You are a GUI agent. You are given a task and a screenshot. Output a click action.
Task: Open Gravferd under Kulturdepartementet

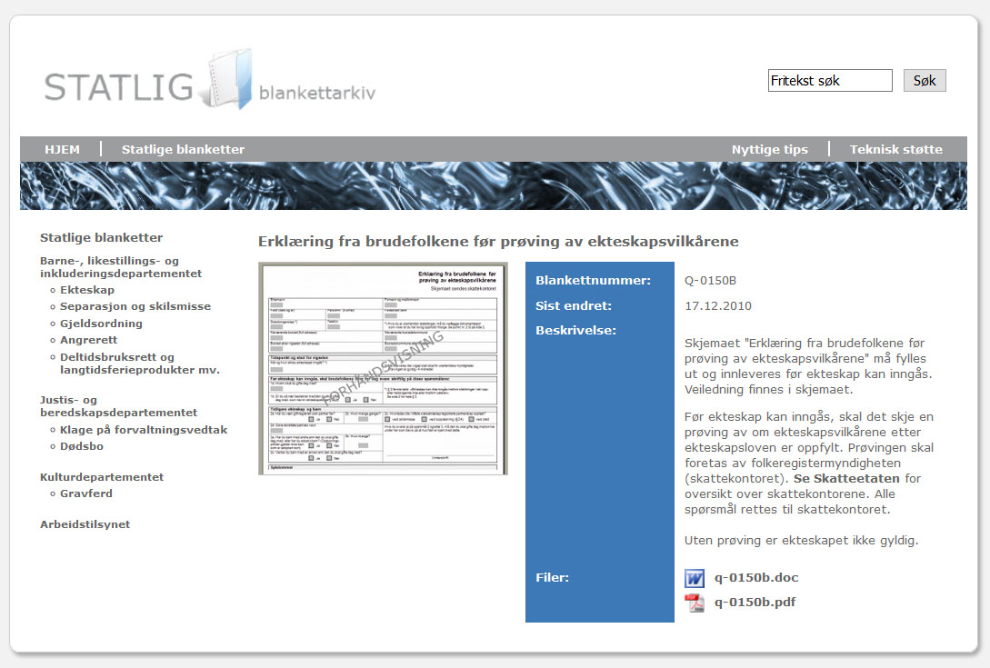(x=86, y=494)
